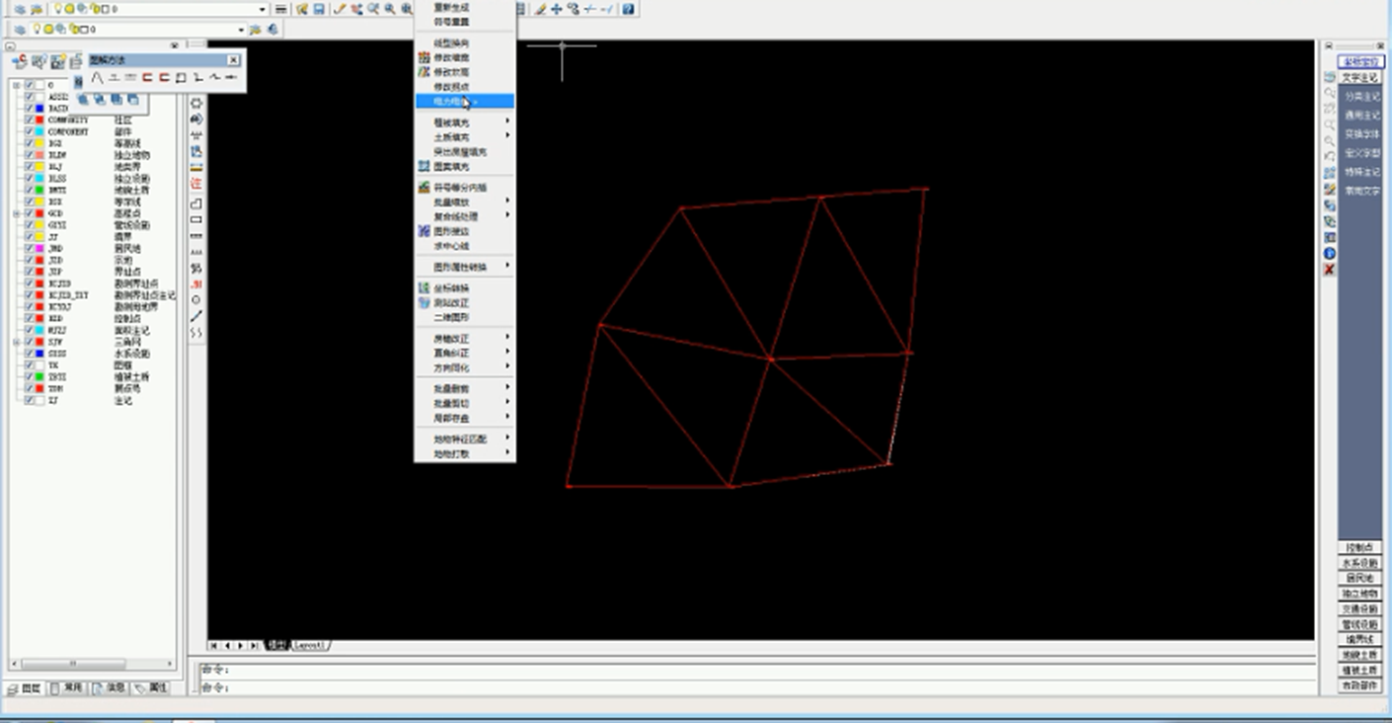Click the command line input area
Viewport: 1392px width, 723px height.
(750, 686)
